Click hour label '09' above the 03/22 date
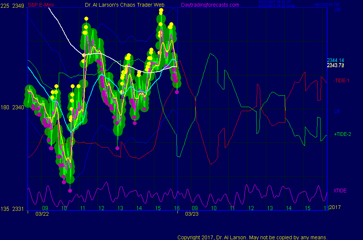This screenshot has height=240, width=363. [x=45, y=208]
